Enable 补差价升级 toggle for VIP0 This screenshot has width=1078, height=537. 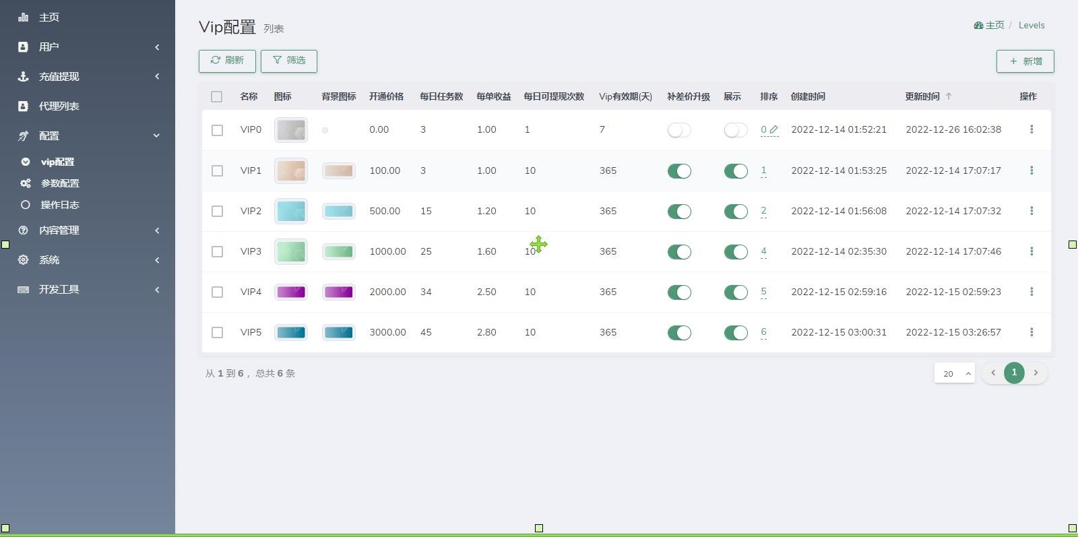679,130
